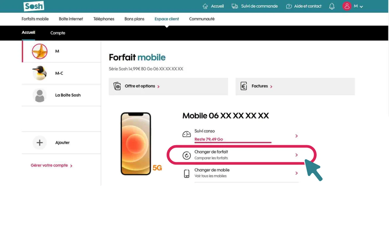Image resolution: width=389 pixels, height=239 pixels.
Task: Click the Suivi conso gauge icon
Action: coord(187,134)
